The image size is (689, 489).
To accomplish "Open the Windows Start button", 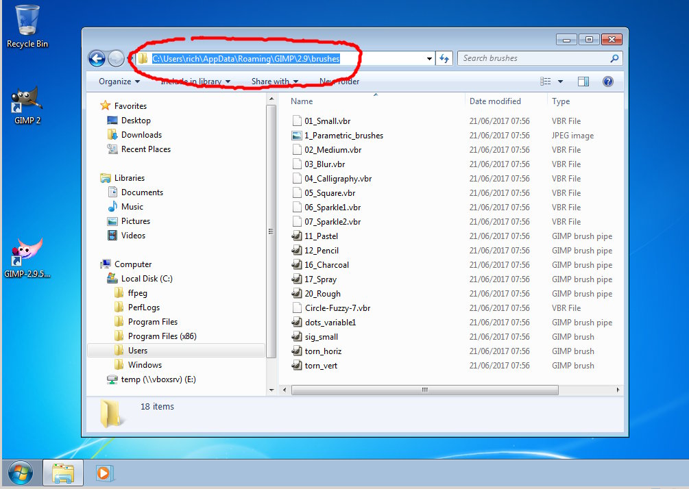I will pos(20,473).
